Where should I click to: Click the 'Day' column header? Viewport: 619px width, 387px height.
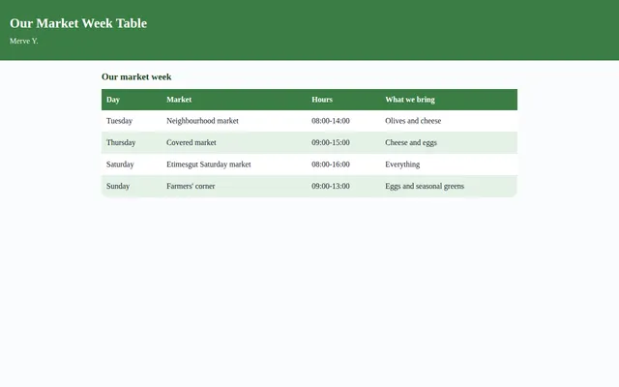(132, 100)
